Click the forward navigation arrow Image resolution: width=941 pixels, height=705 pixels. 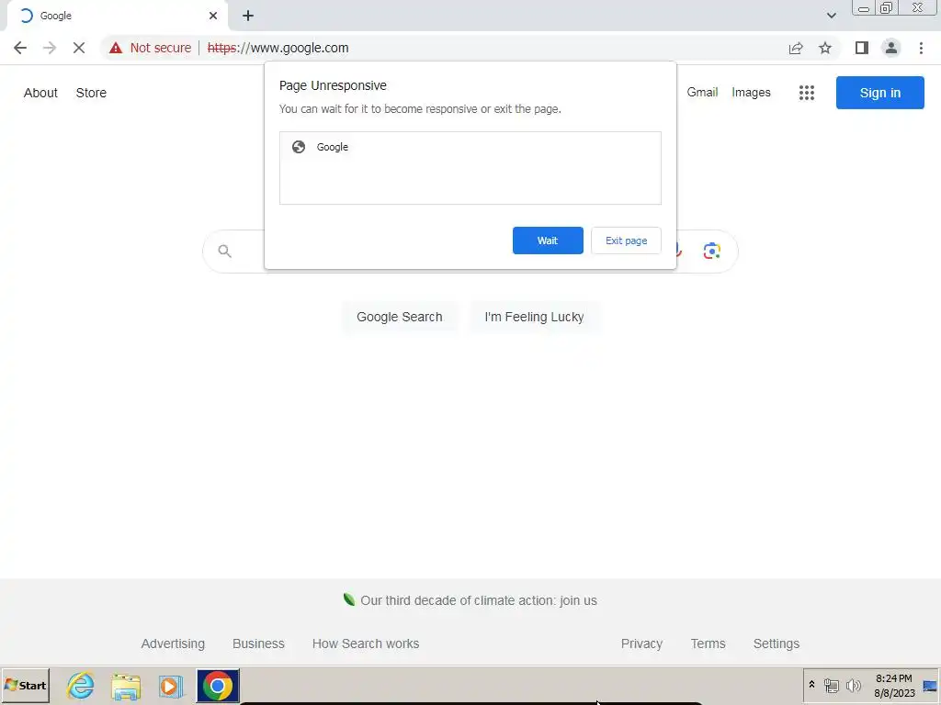click(x=50, y=48)
